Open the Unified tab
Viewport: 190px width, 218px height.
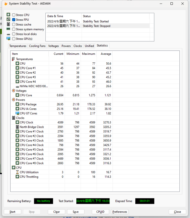click(x=89, y=46)
